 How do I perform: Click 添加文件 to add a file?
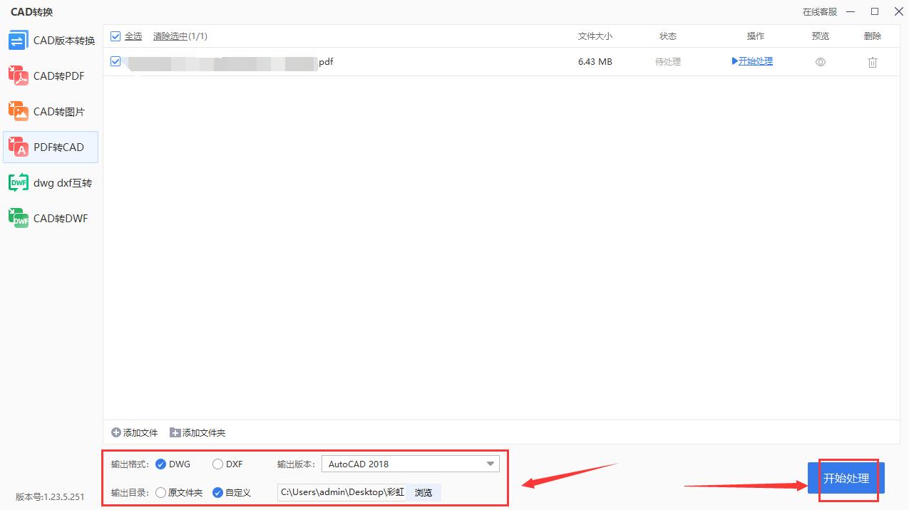click(x=135, y=432)
